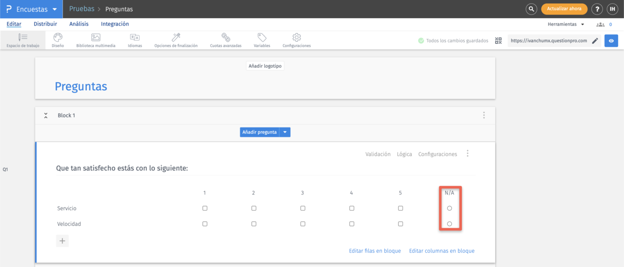Open the Variables tag icon
This screenshot has height=267, width=624.
(x=262, y=37)
